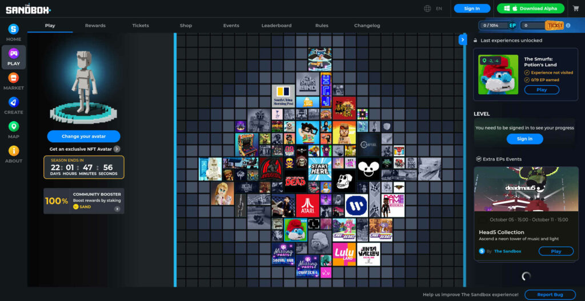This screenshot has width=585, height=301.
Task: Select the Bored Ape skull tile
Action: (344, 181)
